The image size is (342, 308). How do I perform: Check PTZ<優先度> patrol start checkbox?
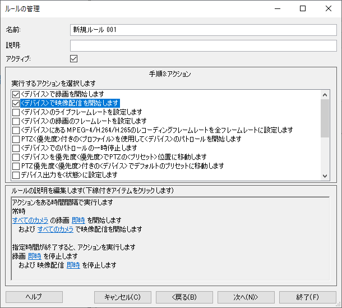pyautogui.click(x=16, y=139)
